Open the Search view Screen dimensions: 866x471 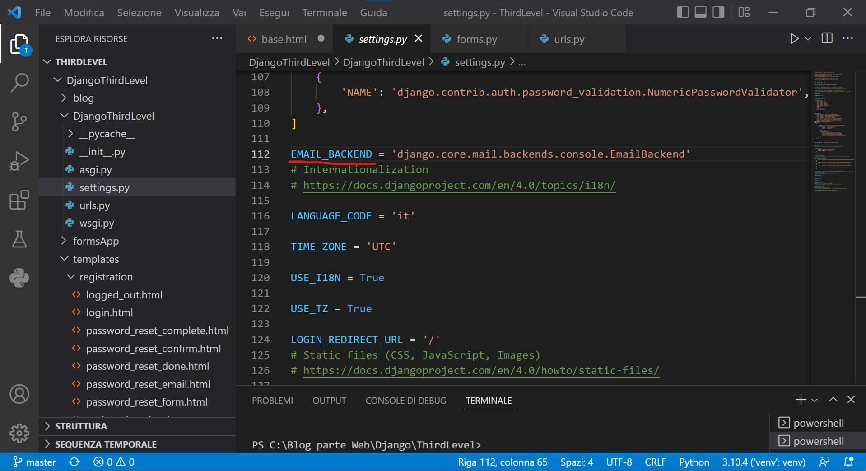pos(19,83)
